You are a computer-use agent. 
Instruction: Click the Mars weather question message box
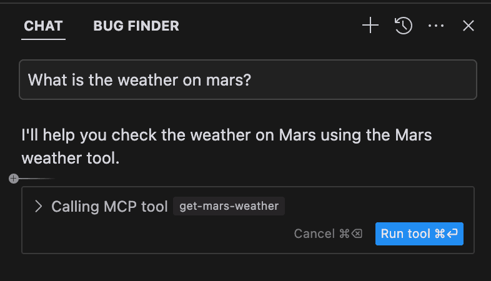coord(248,80)
